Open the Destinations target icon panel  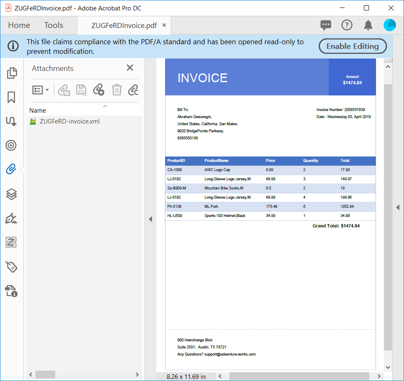click(11, 145)
